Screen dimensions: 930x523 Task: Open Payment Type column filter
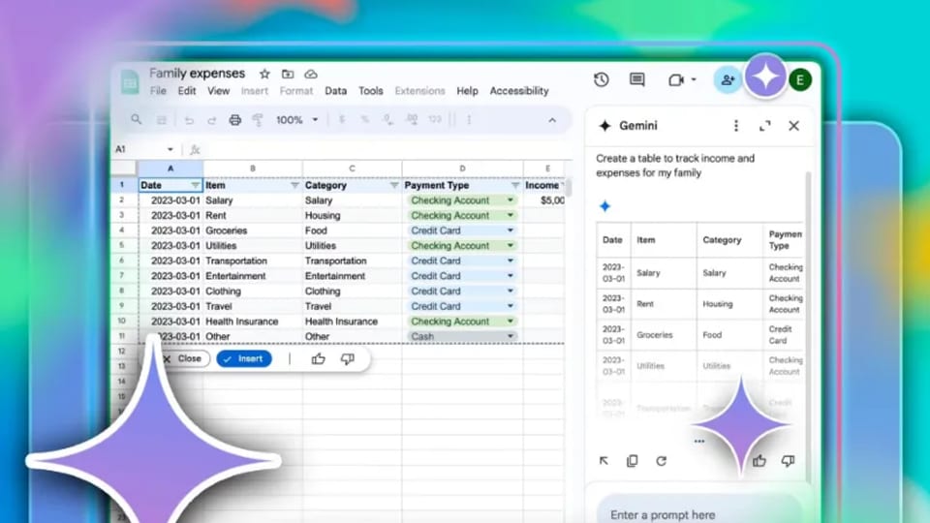(514, 186)
